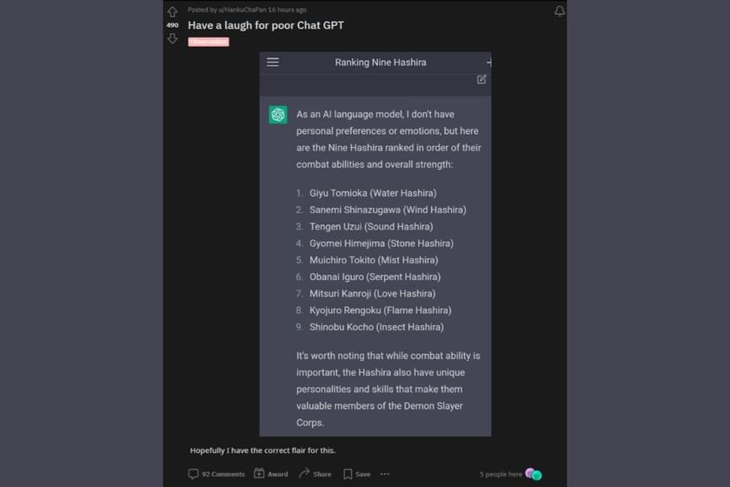Open the ChatGPT hamburger menu
Screen dimensions: 730x487
[273, 63]
